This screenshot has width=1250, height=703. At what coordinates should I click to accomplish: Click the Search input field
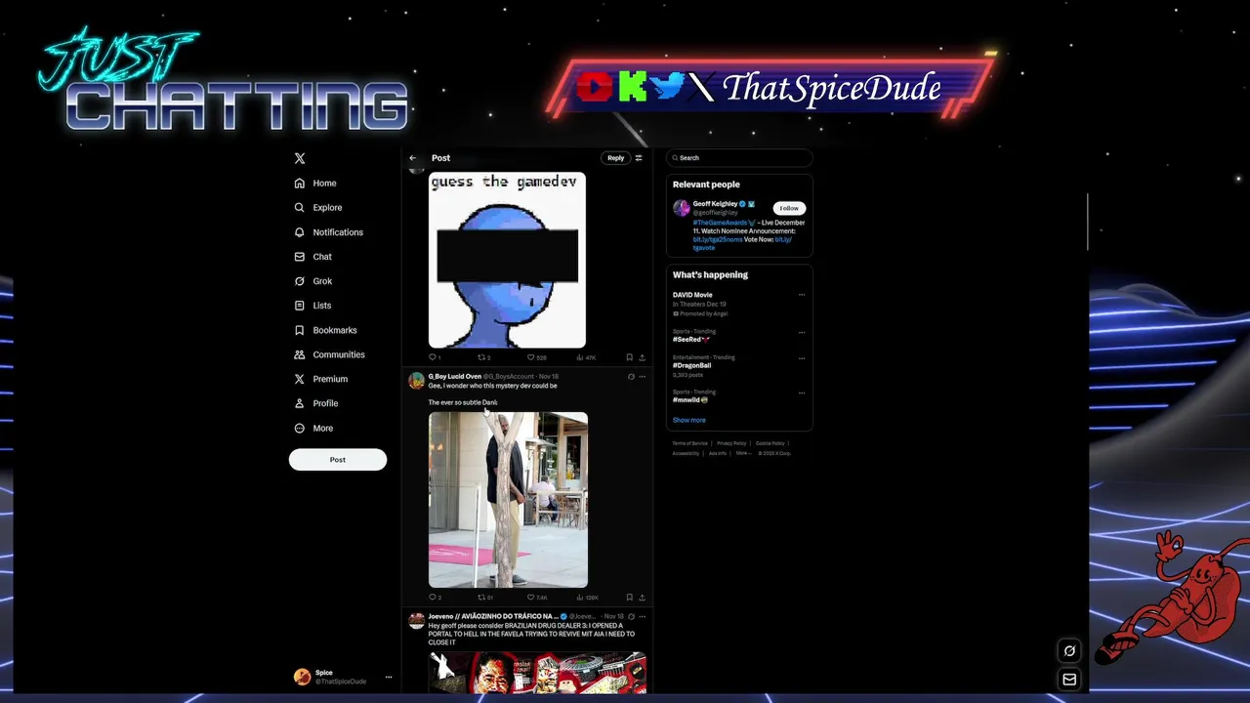click(739, 157)
